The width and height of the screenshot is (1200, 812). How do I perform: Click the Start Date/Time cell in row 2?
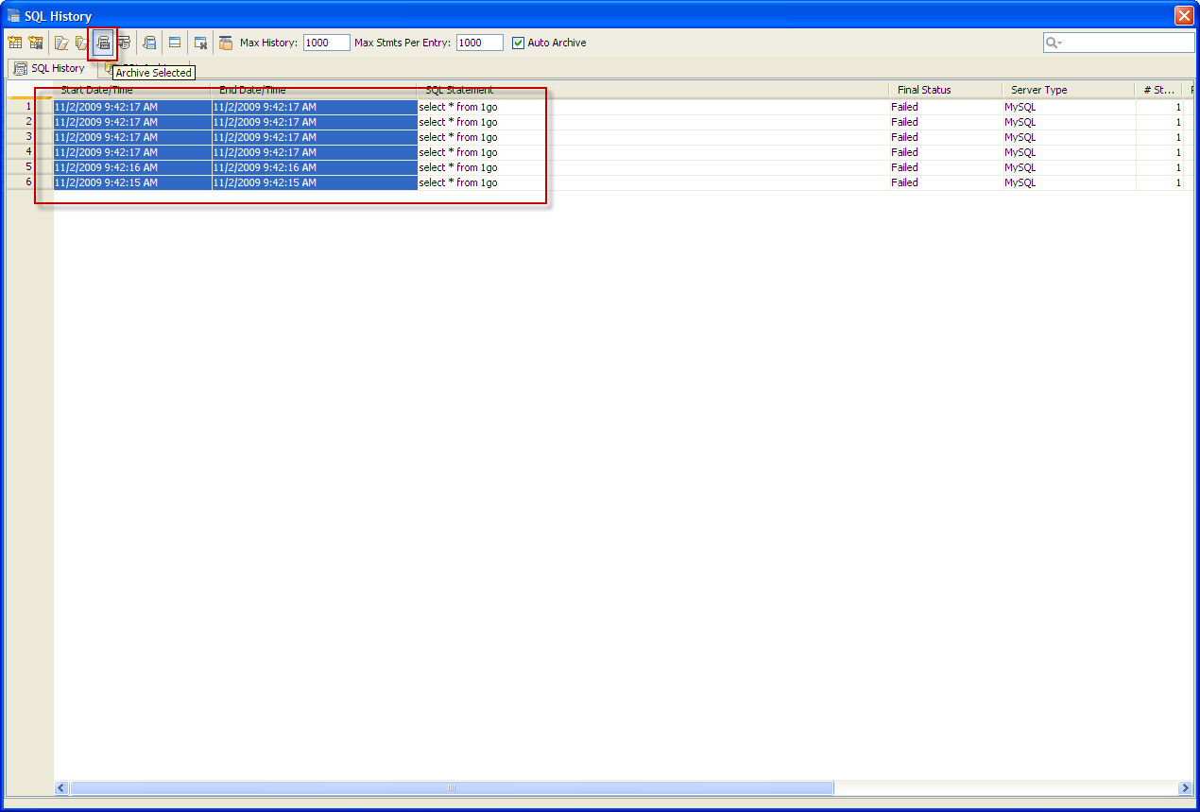point(132,122)
